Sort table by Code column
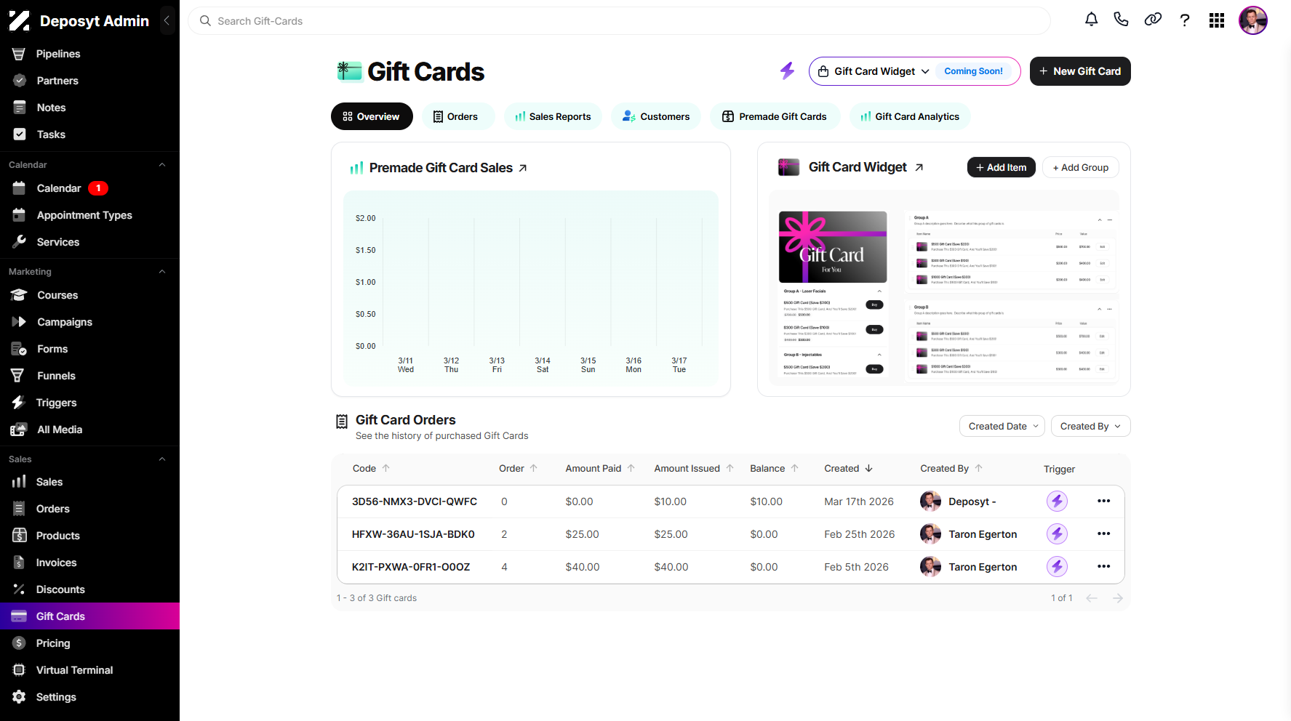The width and height of the screenshot is (1291, 721). point(371,469)
